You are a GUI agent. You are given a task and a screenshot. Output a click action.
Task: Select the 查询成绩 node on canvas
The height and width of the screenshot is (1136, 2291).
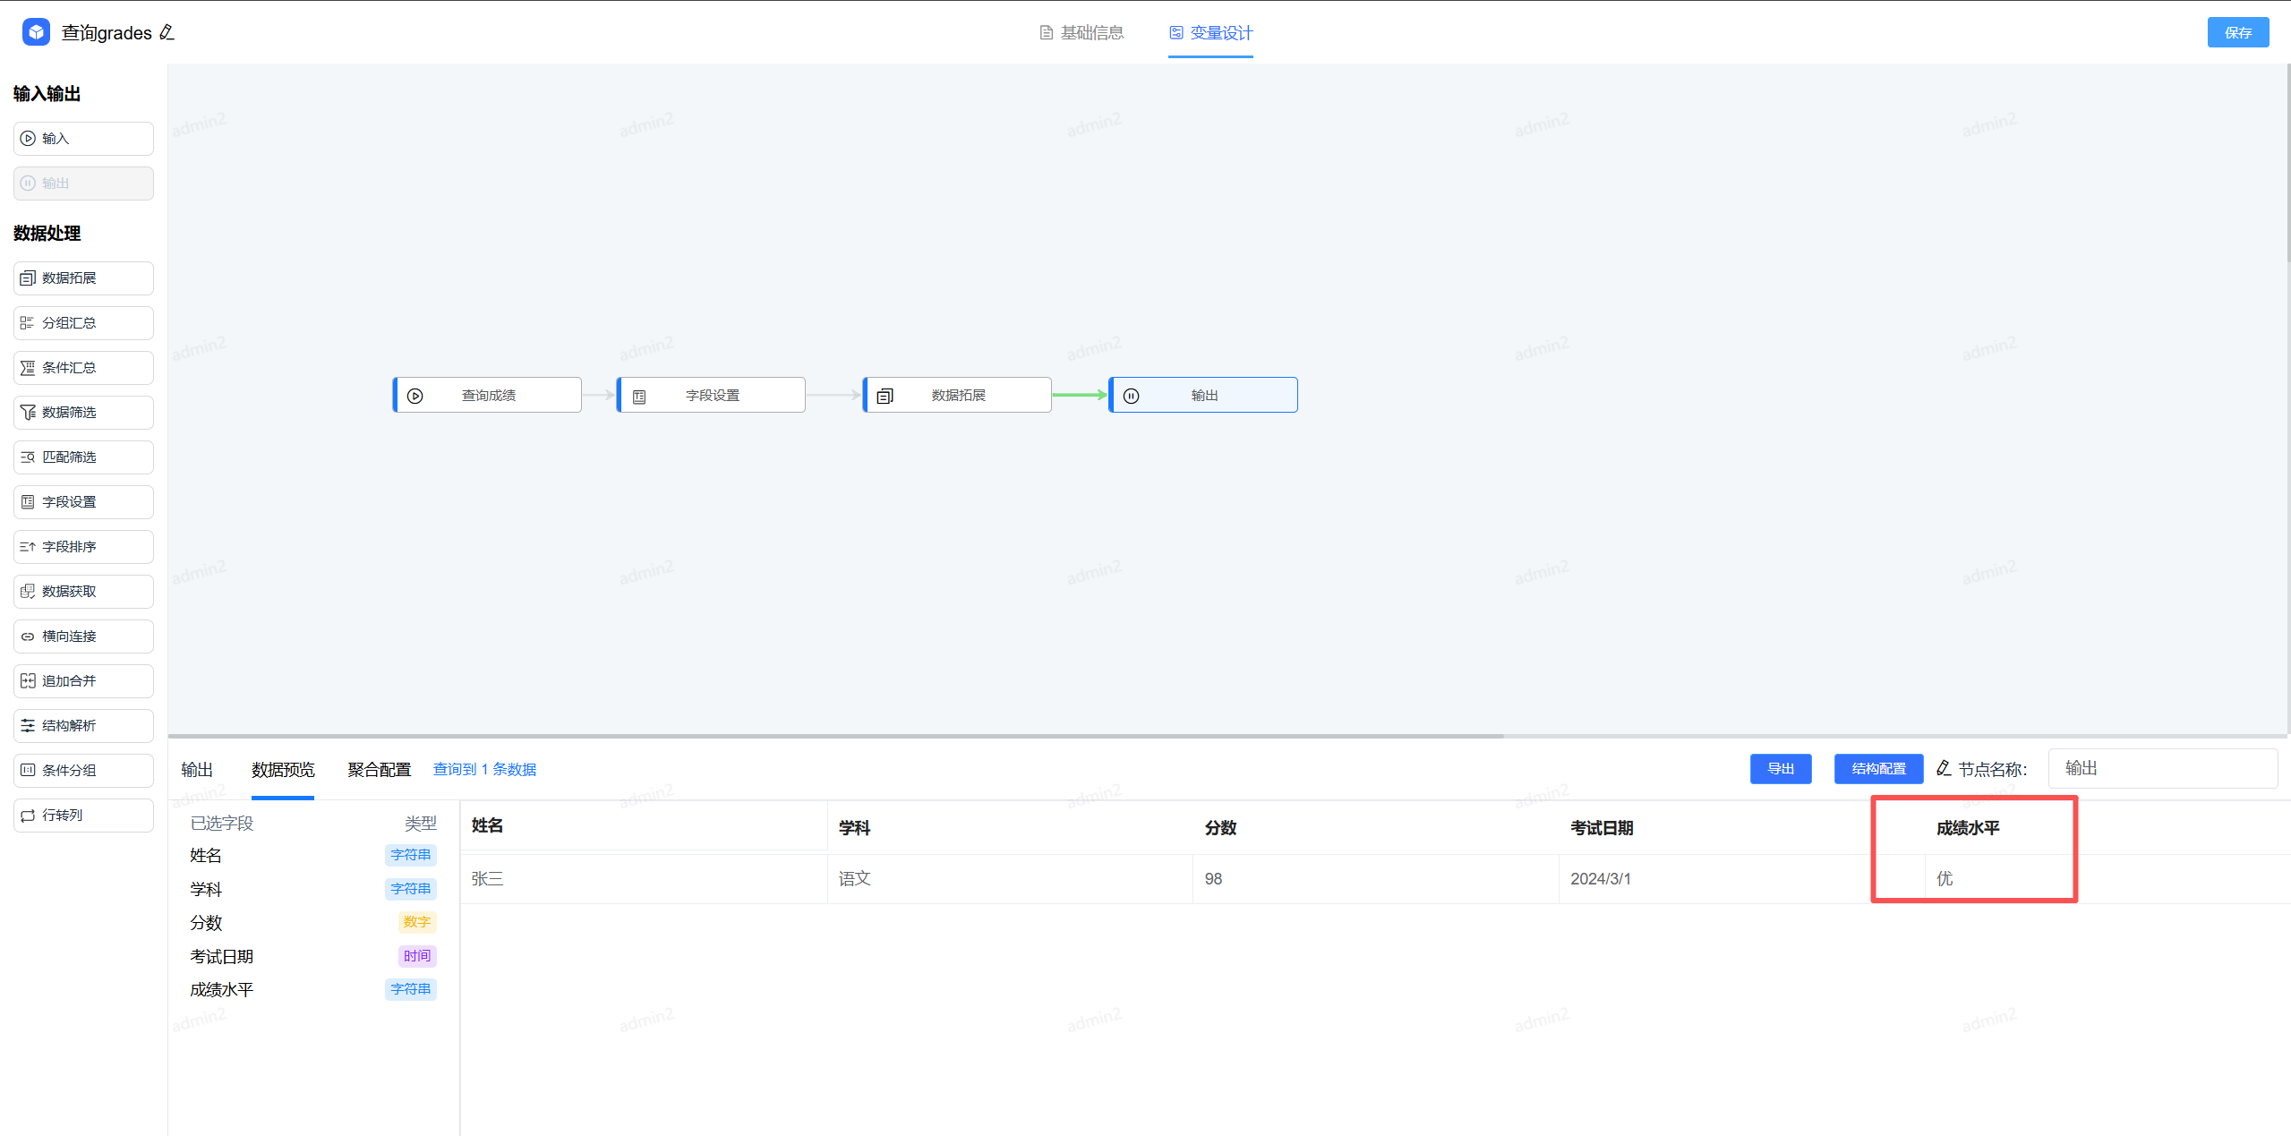tap(488, 395)
